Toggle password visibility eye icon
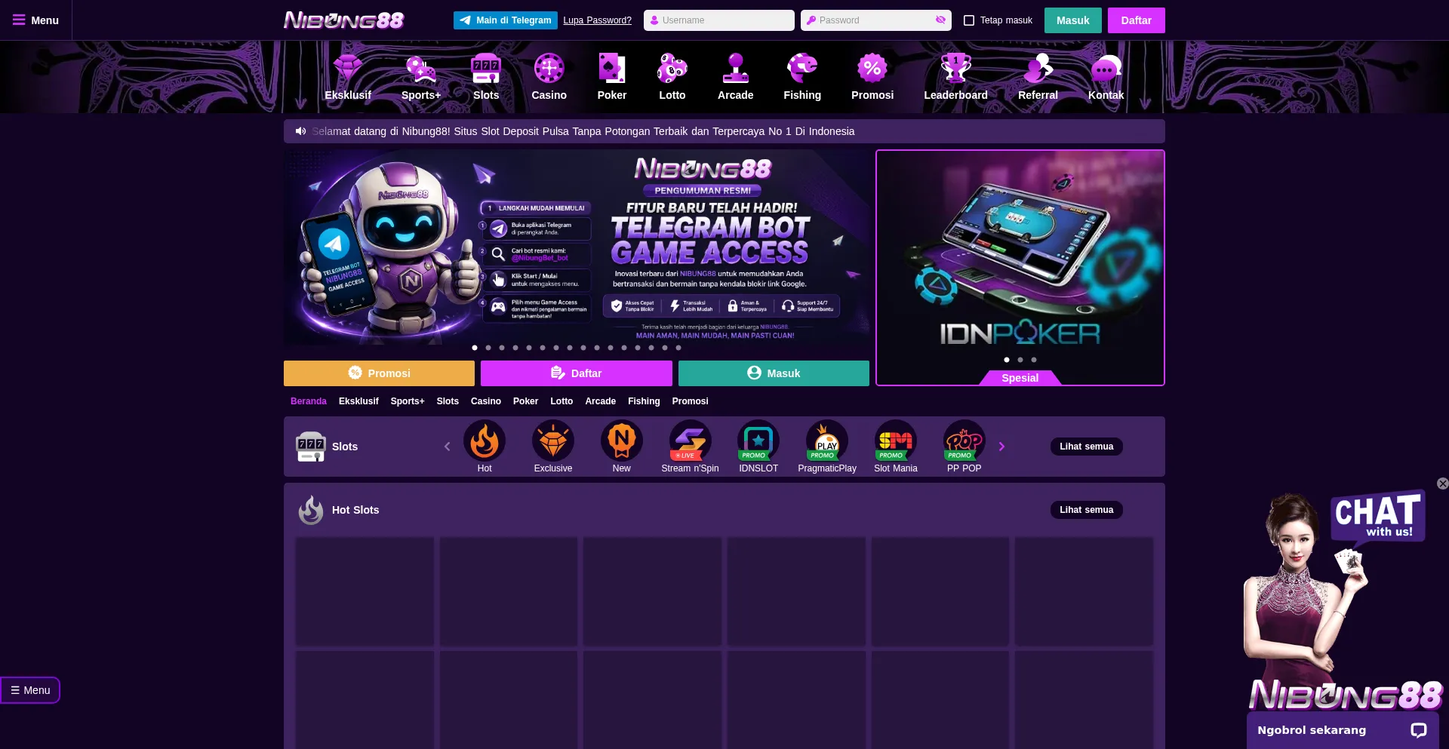This screenshot has height=749, width=1449. [x=940, y=20]
